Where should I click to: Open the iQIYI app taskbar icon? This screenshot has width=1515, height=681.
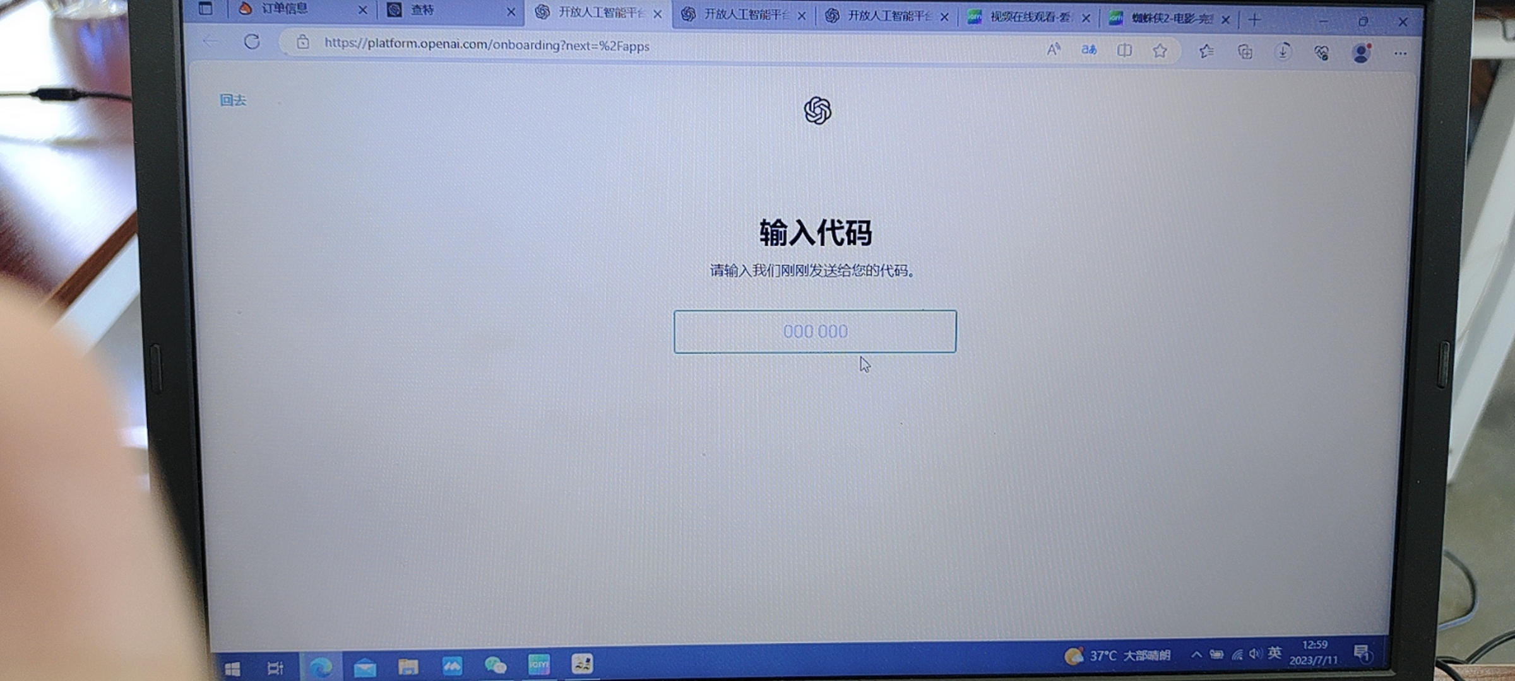(x=538, y=663)
